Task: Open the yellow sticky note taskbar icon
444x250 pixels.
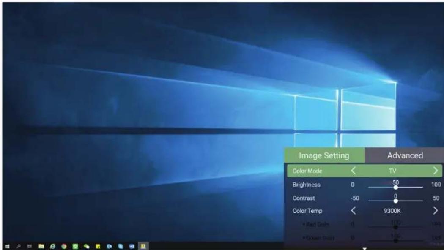Action: 98,246
